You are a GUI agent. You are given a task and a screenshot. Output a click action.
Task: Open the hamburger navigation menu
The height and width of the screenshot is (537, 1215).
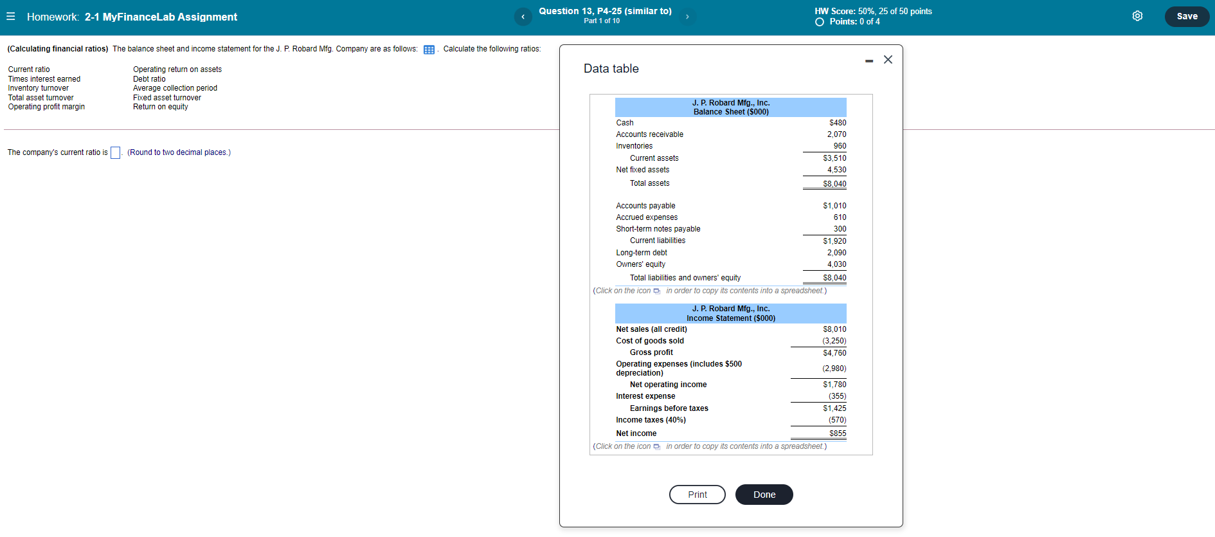click(11, 17)
